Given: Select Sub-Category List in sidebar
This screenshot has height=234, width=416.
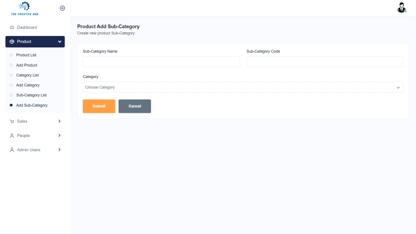Looking at the screenshot, I should pos(31,95).
